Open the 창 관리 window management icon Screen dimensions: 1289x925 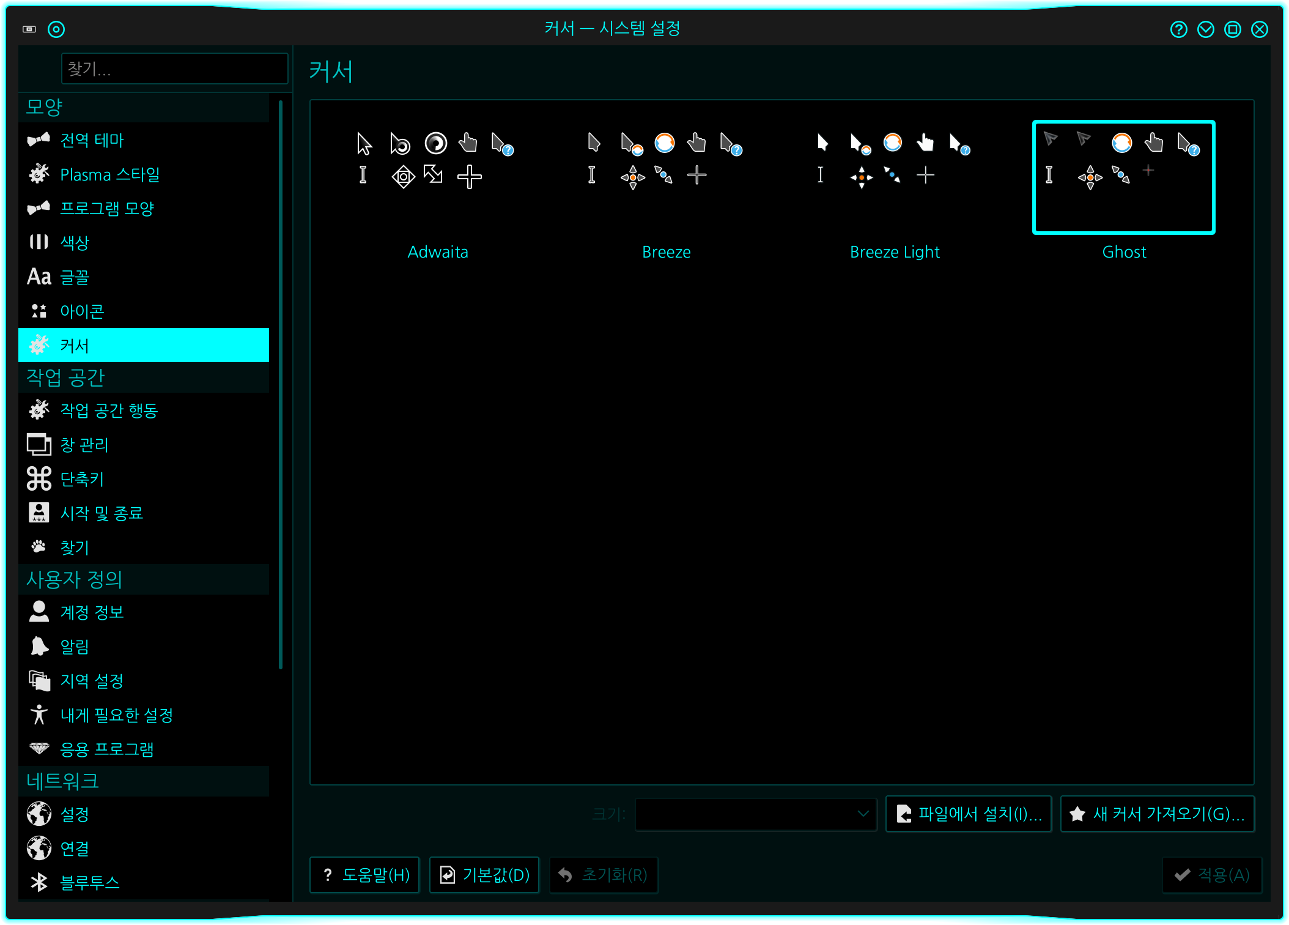pos(39,445)
